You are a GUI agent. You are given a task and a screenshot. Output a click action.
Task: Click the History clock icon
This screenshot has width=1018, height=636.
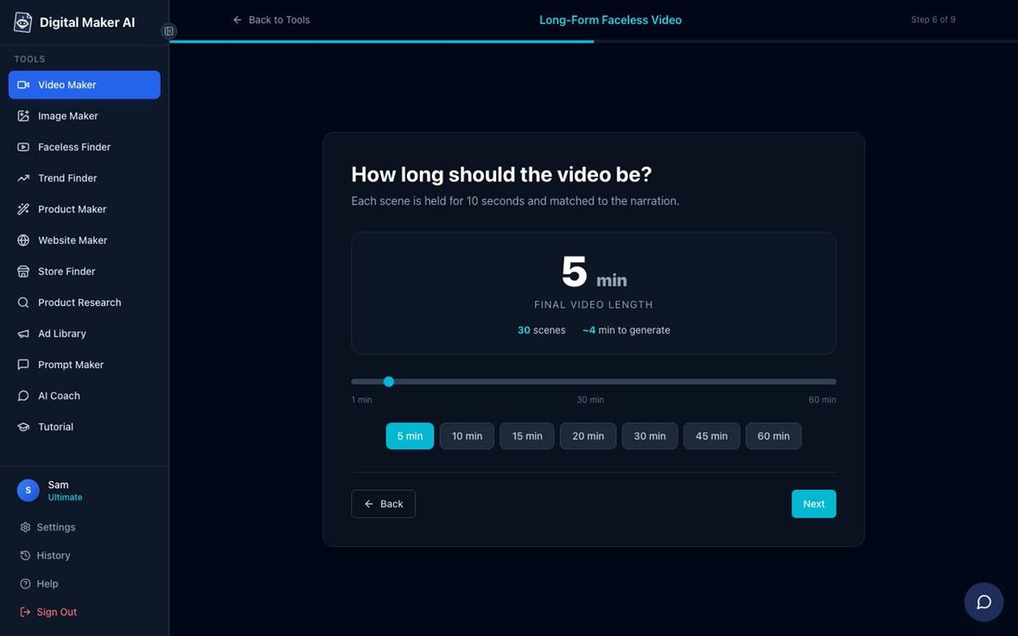25,555
